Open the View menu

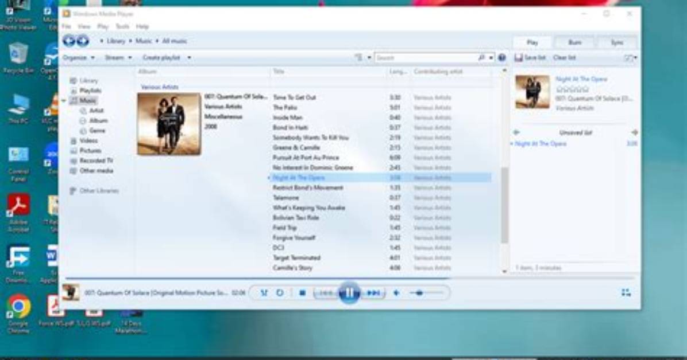click(x=84, y=27)
